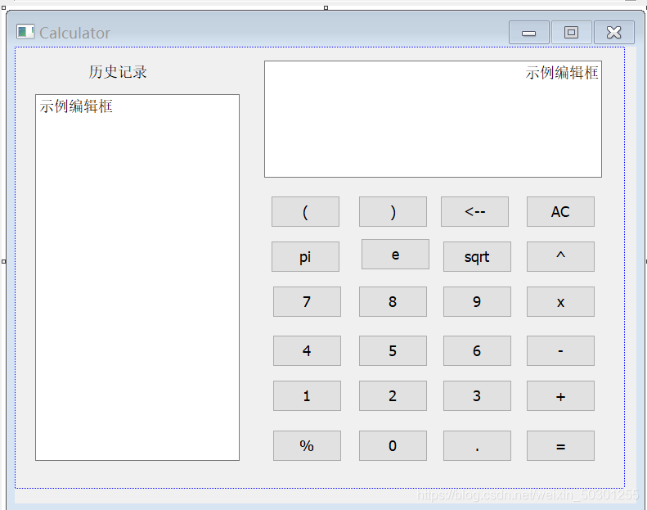This screenshot has width=647, height=510.
Task: Tap digit 9 button
Action: click(477, 302)
